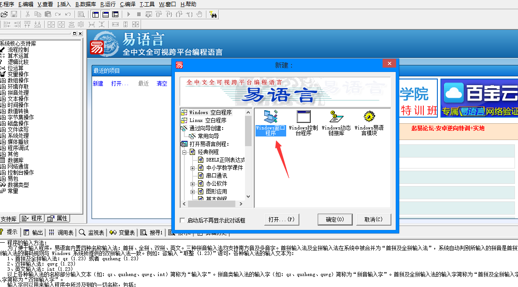The height and width of the screenshot is (287, 518).
Task: Click the 打开... link in recent projects
Action: click(x=120, y=84)
